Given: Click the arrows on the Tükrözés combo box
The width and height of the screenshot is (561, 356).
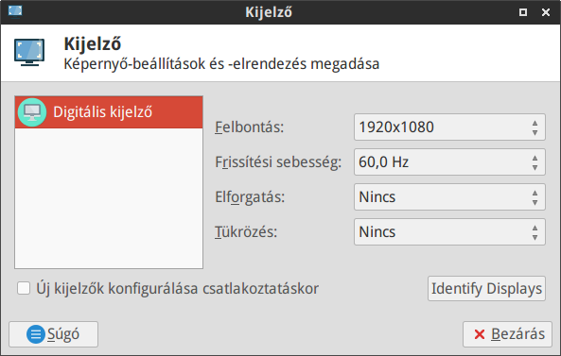Looking at the screenshot, I should click(535, 232).
